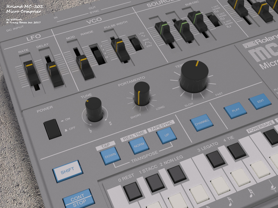Click the LFO sine wave symbol by pulse width switch
This screenshot has width=278, height=208.
click(x=143, y=36)
